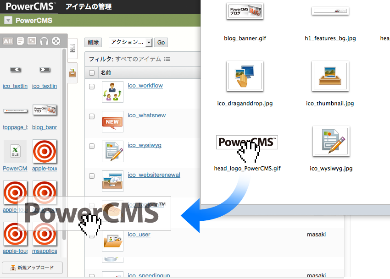The height and width of the screenshot is (279, 390).
Task: Select ico_wysiwyg.jpg in file window
Action: 331,142
